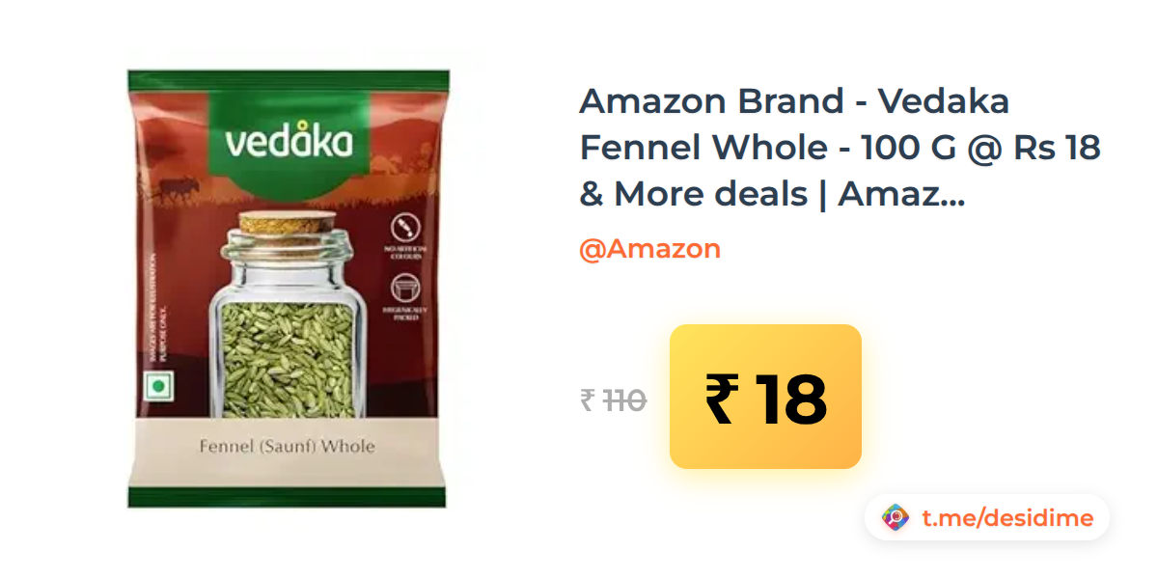
Task: Open the Vedaka fennel product title
Action: pos(840,148)
